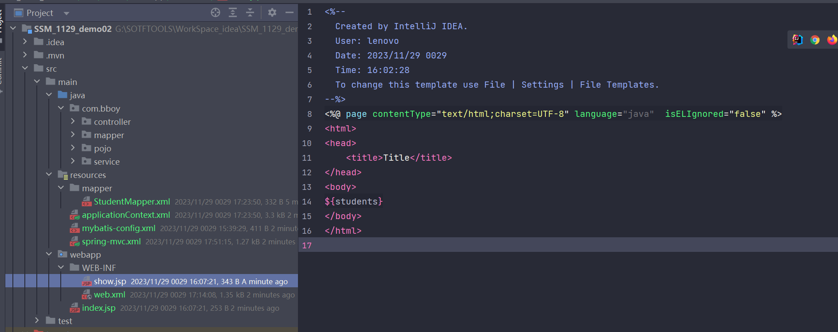This screenshot has height=332, width=838.
Task: Click the Date comment line
Action: [x=391, y=55]
